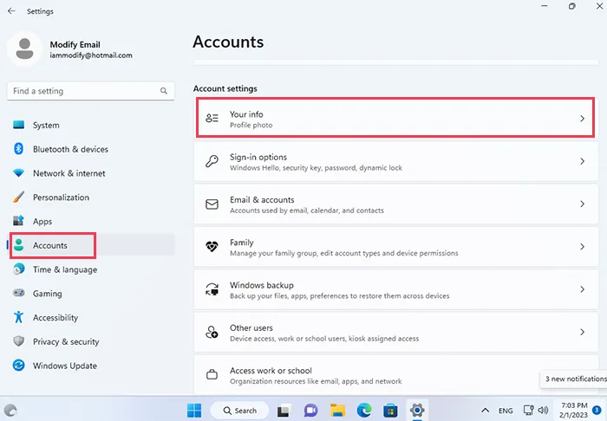
Task: Click the Accessibility figure icon
Action: coord(18,317)
